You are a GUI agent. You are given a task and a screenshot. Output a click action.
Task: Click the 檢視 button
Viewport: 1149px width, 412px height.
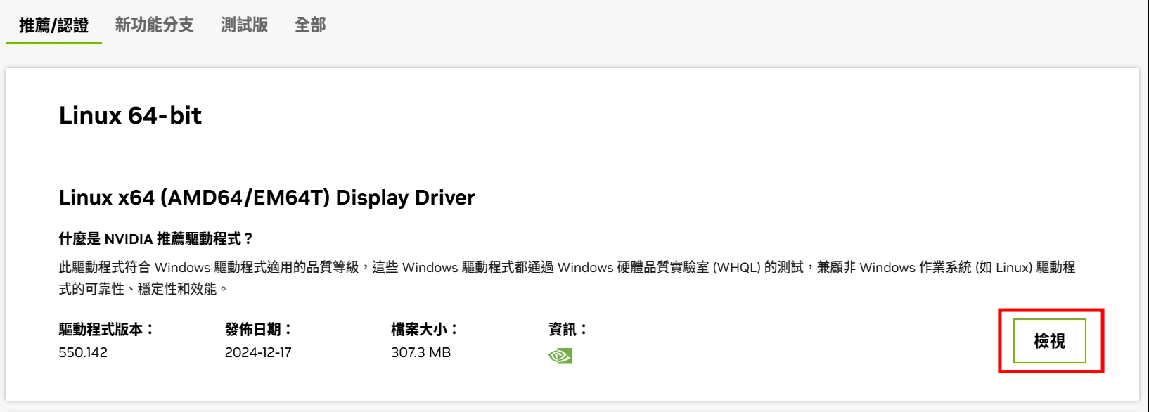tap(1049, 341)
